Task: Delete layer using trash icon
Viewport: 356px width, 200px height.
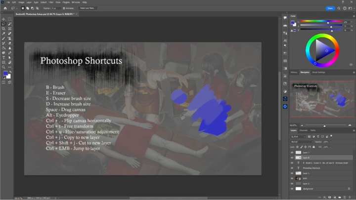Action: point(350,197)
